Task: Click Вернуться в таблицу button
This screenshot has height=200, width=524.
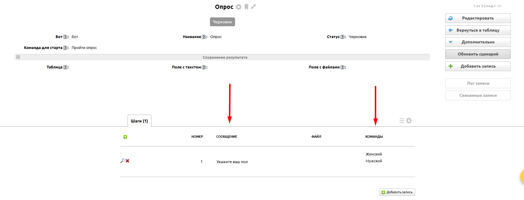Action: (478, 30)
